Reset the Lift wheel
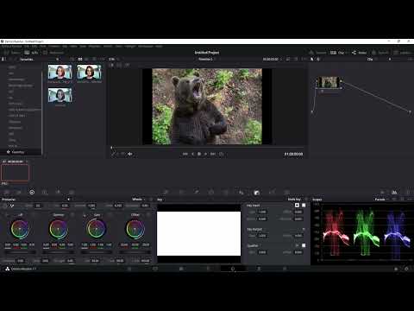 [34, 215]
